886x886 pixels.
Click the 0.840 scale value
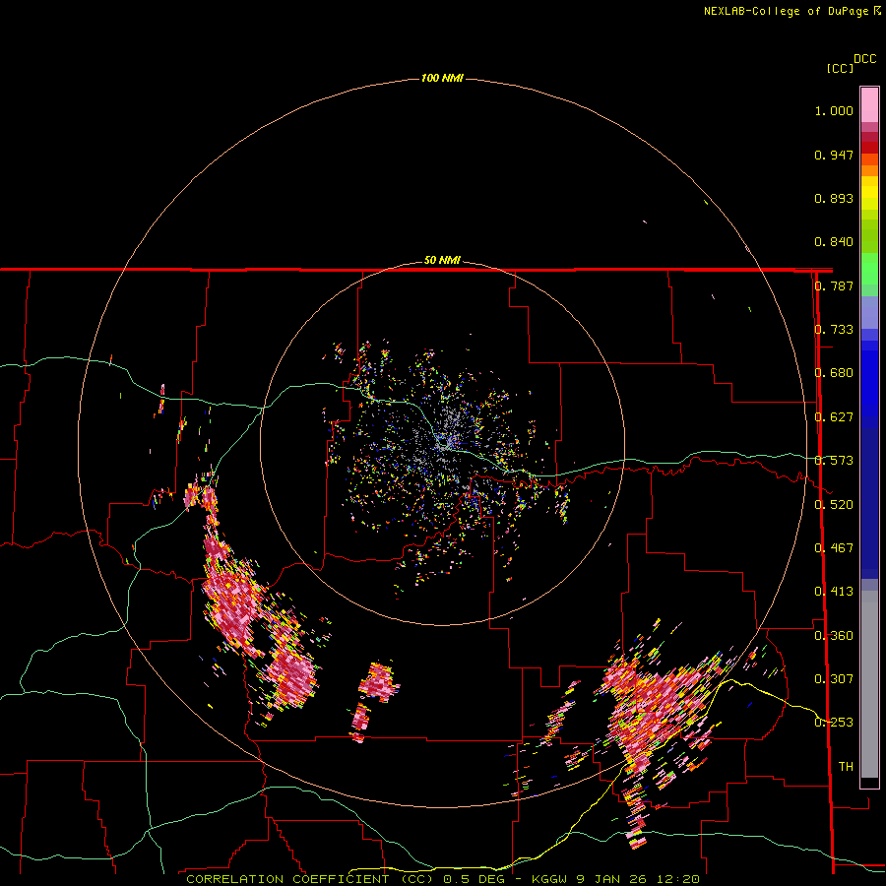(834, 242)
